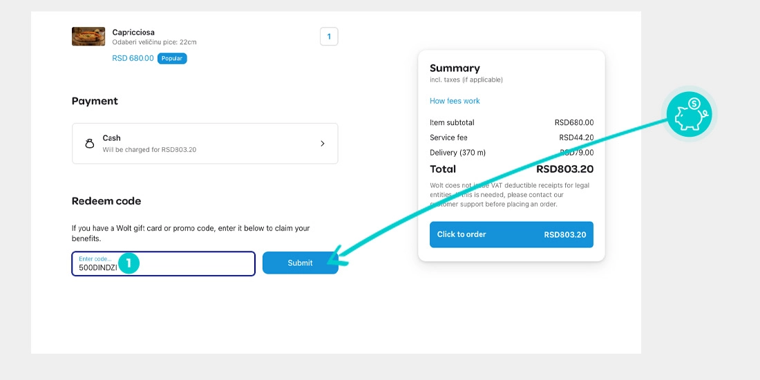The width and height of the screenshot is (760, 380).
Task: Click the Popular badge
Action: click(x=172, y=58)
